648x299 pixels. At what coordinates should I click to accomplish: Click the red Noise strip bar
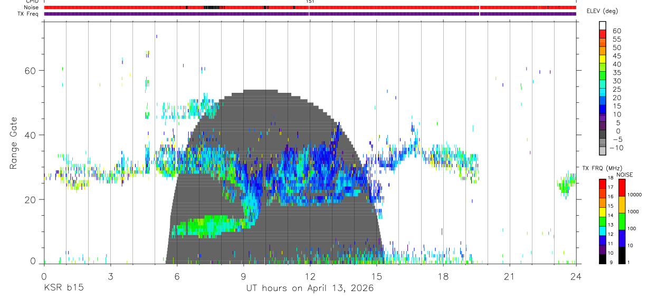point(310,7)
